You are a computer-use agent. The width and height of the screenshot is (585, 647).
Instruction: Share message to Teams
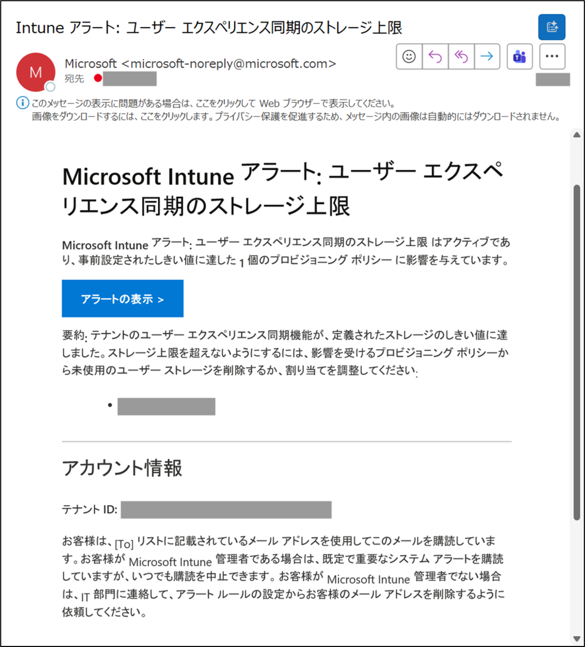[520, 57]
